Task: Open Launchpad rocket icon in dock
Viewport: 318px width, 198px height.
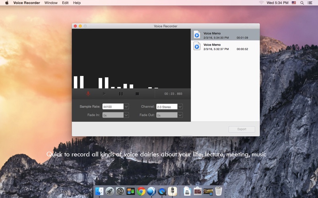Action: click(x=110, y=191)
